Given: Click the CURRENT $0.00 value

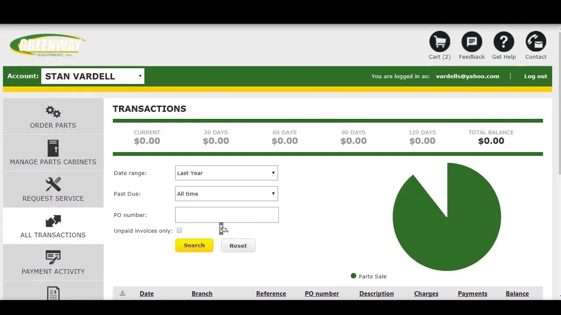Looking at the screenshot, I should 147,141.
